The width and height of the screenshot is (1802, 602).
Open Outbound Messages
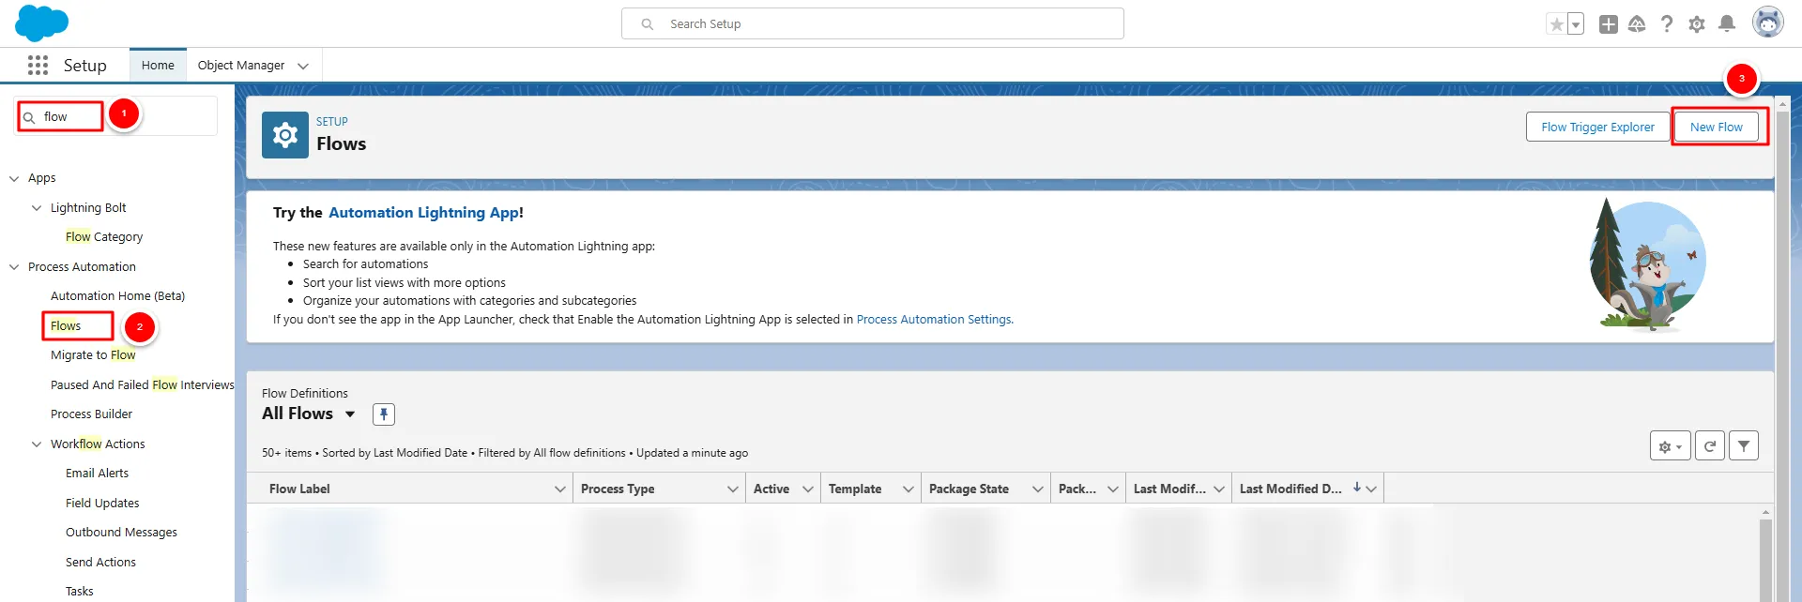pyautogui.click(x=121, y=533)
